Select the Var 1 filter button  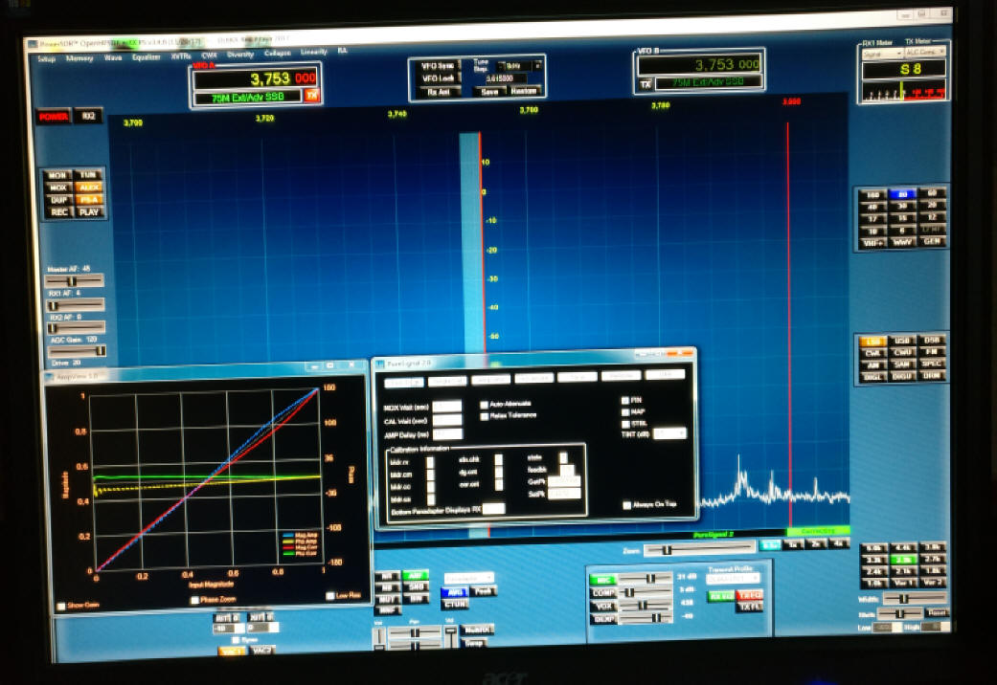pos(903,582)
